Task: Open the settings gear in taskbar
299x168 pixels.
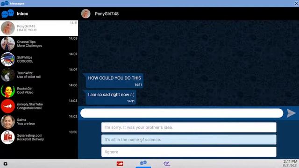Action: pos(6,164)
